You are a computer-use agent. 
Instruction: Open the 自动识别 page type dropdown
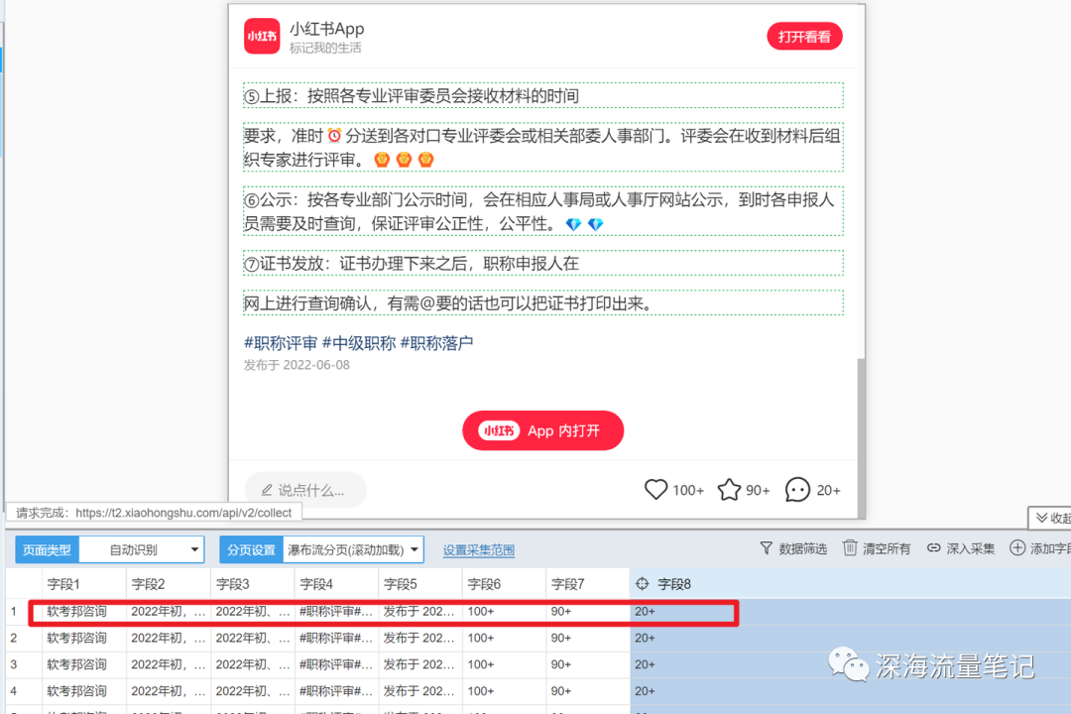point(142,550)
